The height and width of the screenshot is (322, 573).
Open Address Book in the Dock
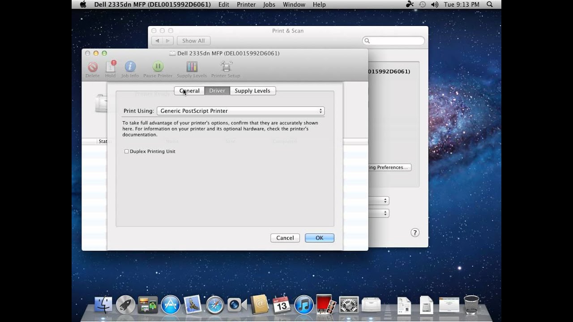(x=259, y=305)
